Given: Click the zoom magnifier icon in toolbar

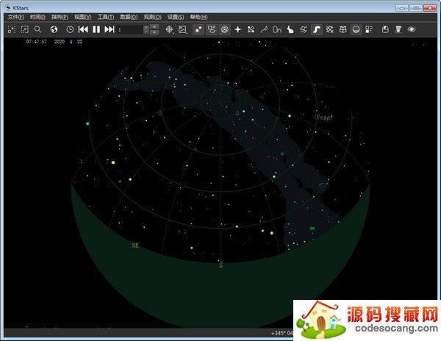Looking at the screenshot, I should (37, 29).
